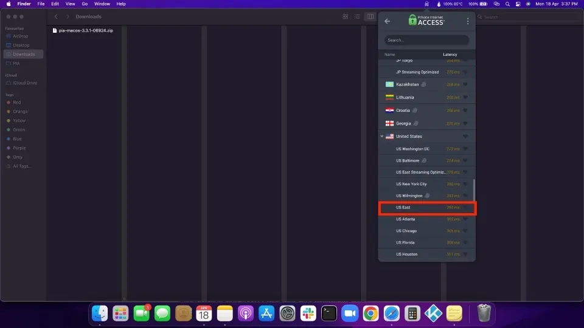Open the File menu
This screenshot has height=328, width=584.
pyautogui.click(x=41, y=4)
